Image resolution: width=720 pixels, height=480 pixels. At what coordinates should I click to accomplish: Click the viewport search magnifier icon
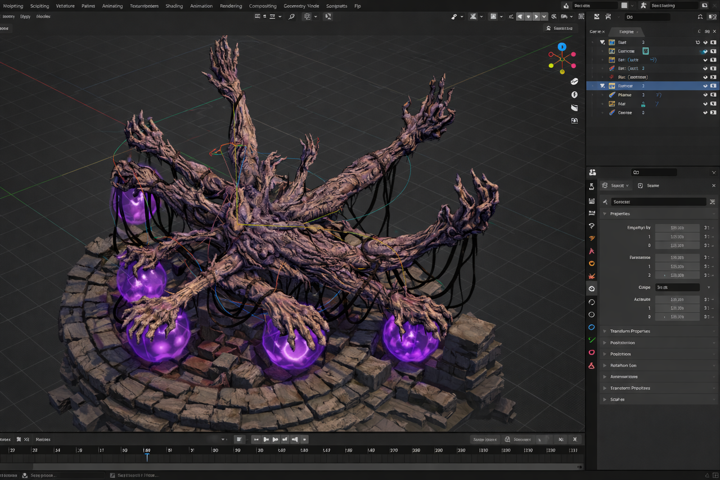(x=291, y=16)
